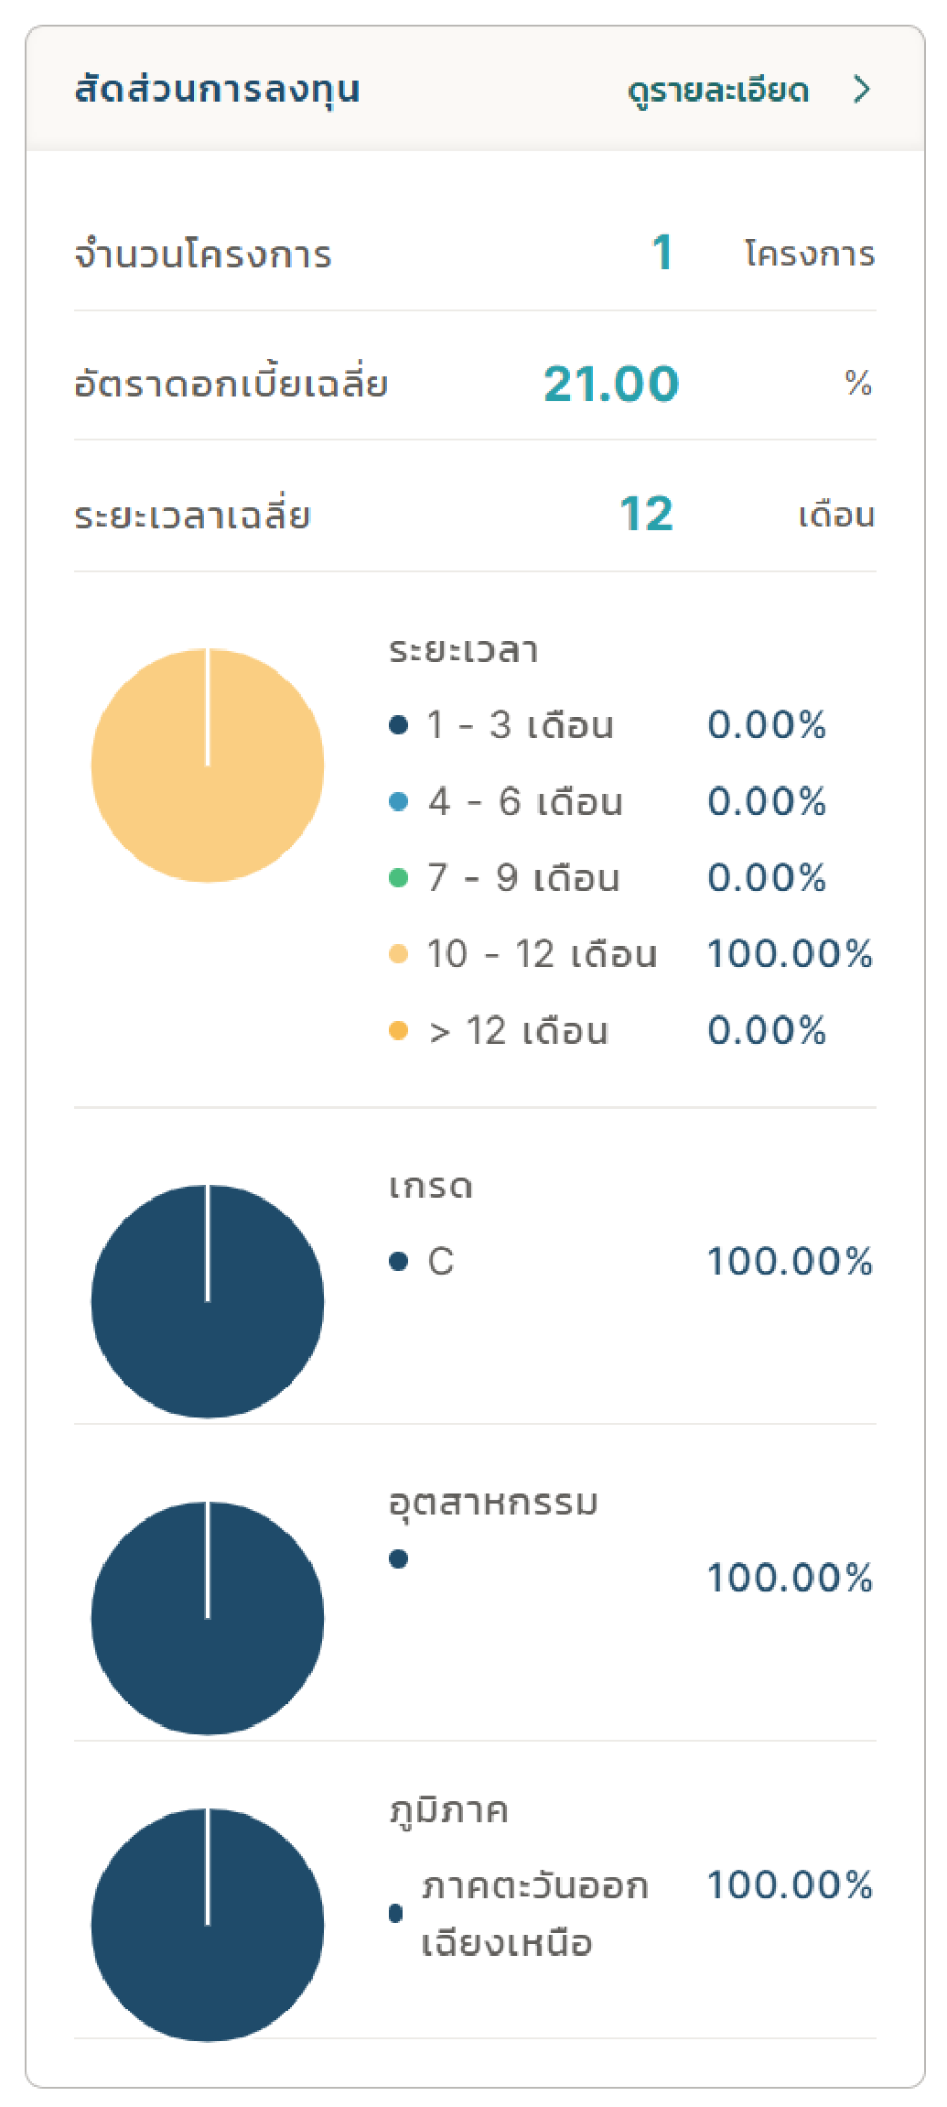947x2107 pixels.
Task: Click the ดูรายละเอียด link
Action: click(x=718, y=91)
